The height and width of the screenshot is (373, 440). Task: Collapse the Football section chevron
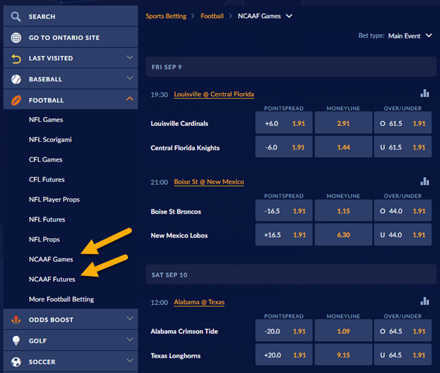point(129,99)
